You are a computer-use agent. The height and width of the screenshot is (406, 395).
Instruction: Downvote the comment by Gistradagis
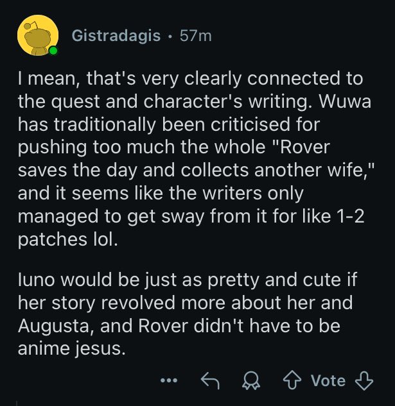coord(364,381)
